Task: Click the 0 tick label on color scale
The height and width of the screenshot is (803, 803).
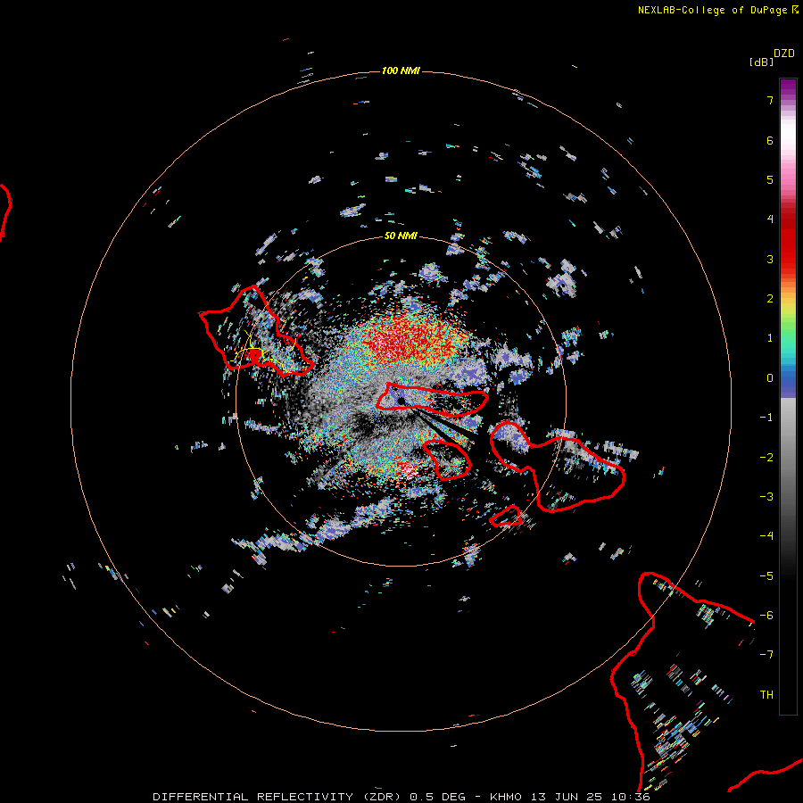Action: 770,378
